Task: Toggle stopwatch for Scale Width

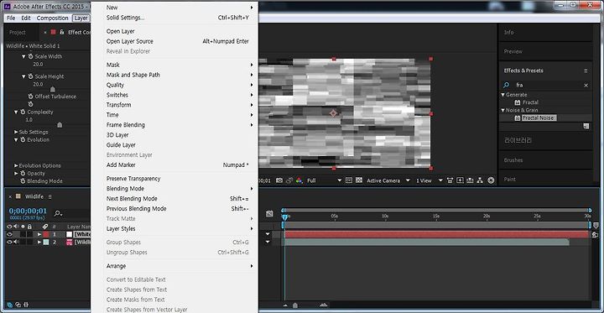Action: [30, 56]
